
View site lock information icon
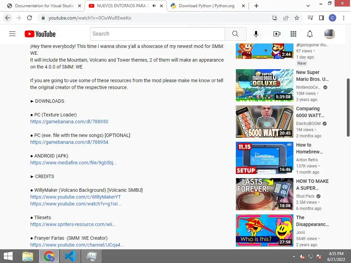click(x=43, y=18)
